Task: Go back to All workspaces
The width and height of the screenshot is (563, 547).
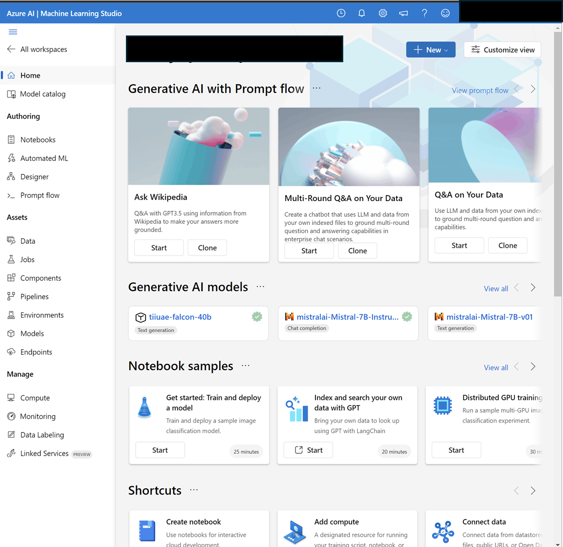Action: 37,49
